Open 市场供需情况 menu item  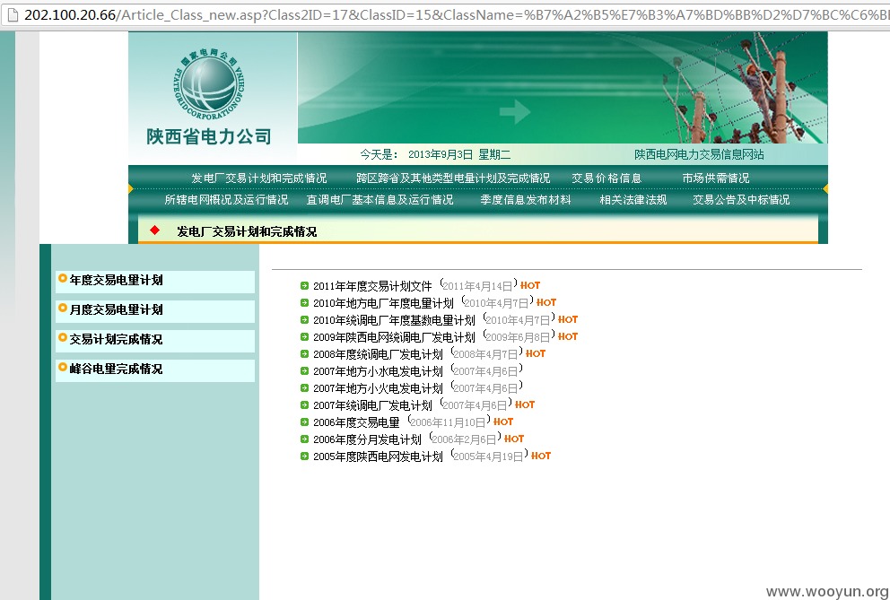click(x=716, y=178)
